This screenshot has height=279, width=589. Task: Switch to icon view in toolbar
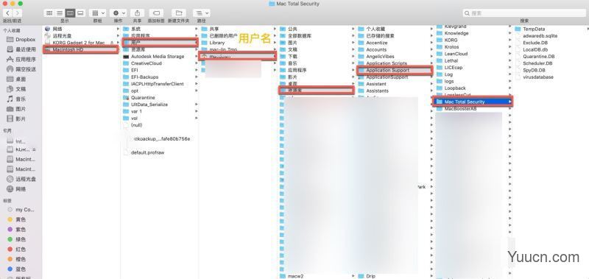point(49,13)
